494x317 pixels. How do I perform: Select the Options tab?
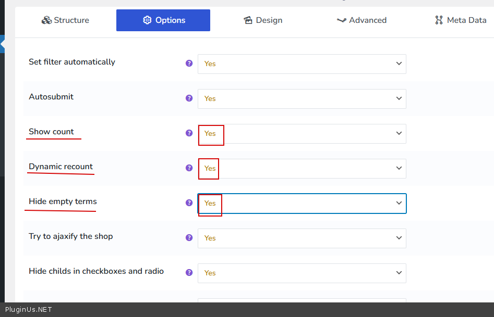pos(163,20)
